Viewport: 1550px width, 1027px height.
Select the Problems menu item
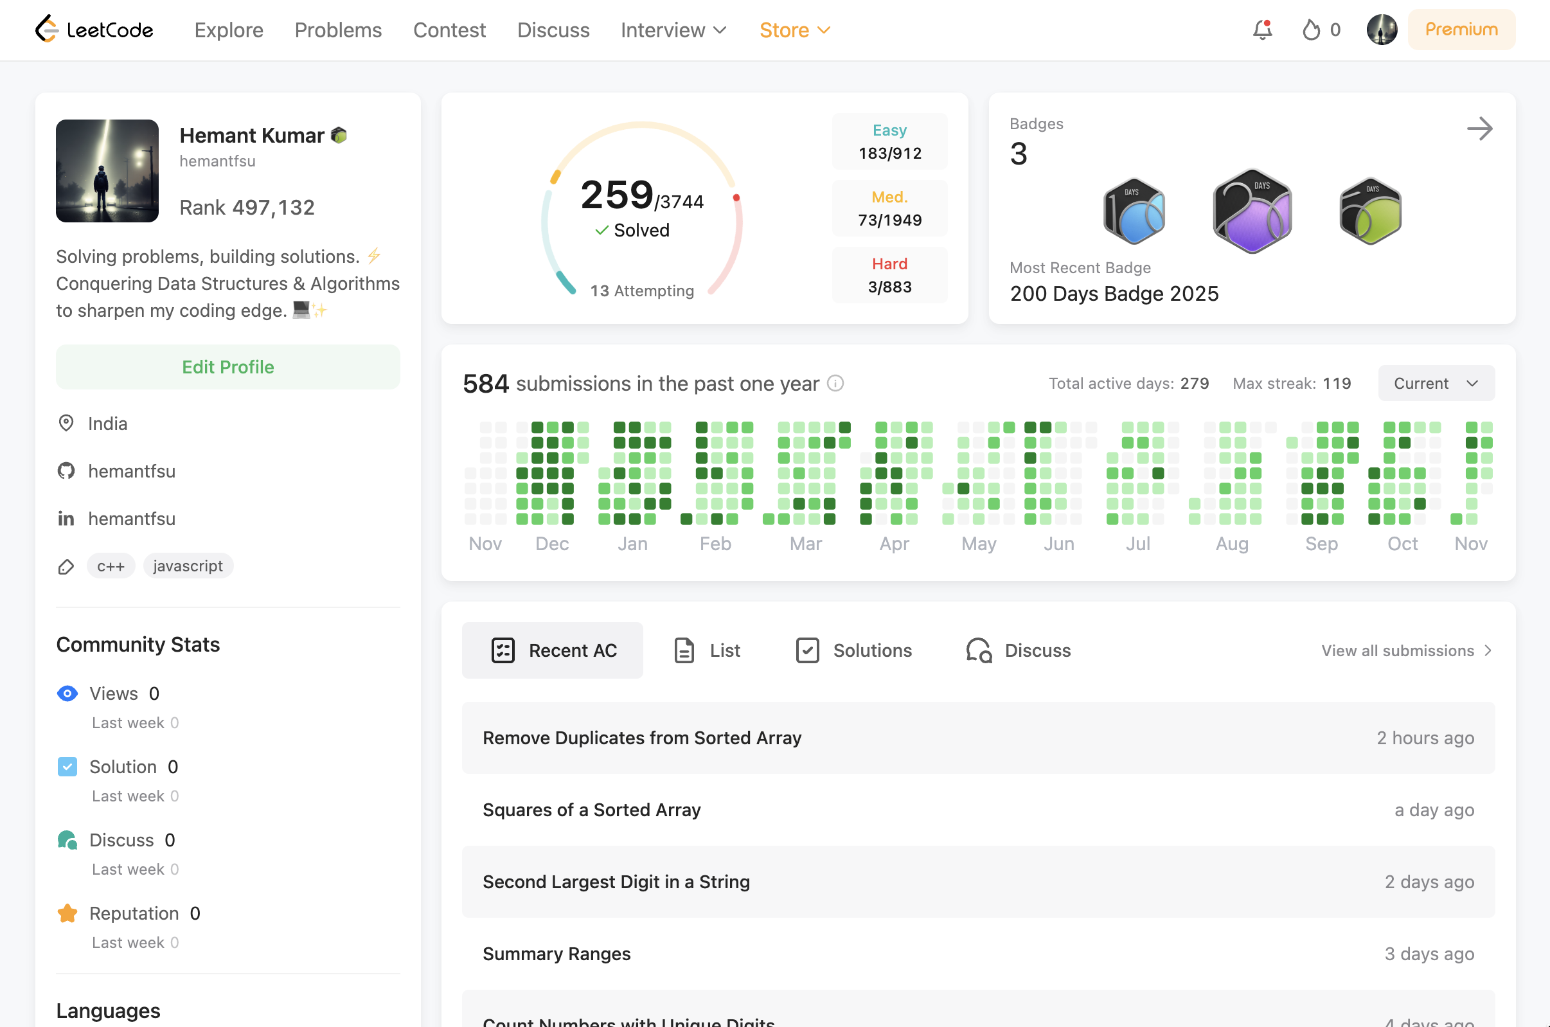coord(338,30)
